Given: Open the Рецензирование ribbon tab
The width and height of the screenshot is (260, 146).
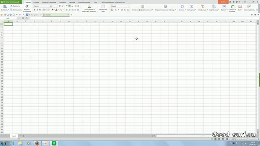Looking at the screenshot, I should point(84,2).
